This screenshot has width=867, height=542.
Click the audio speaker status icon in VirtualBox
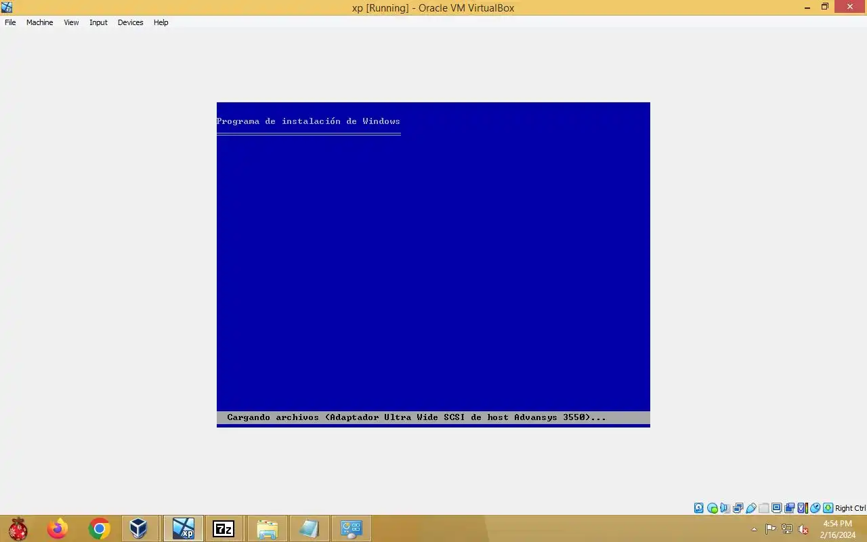725,508
